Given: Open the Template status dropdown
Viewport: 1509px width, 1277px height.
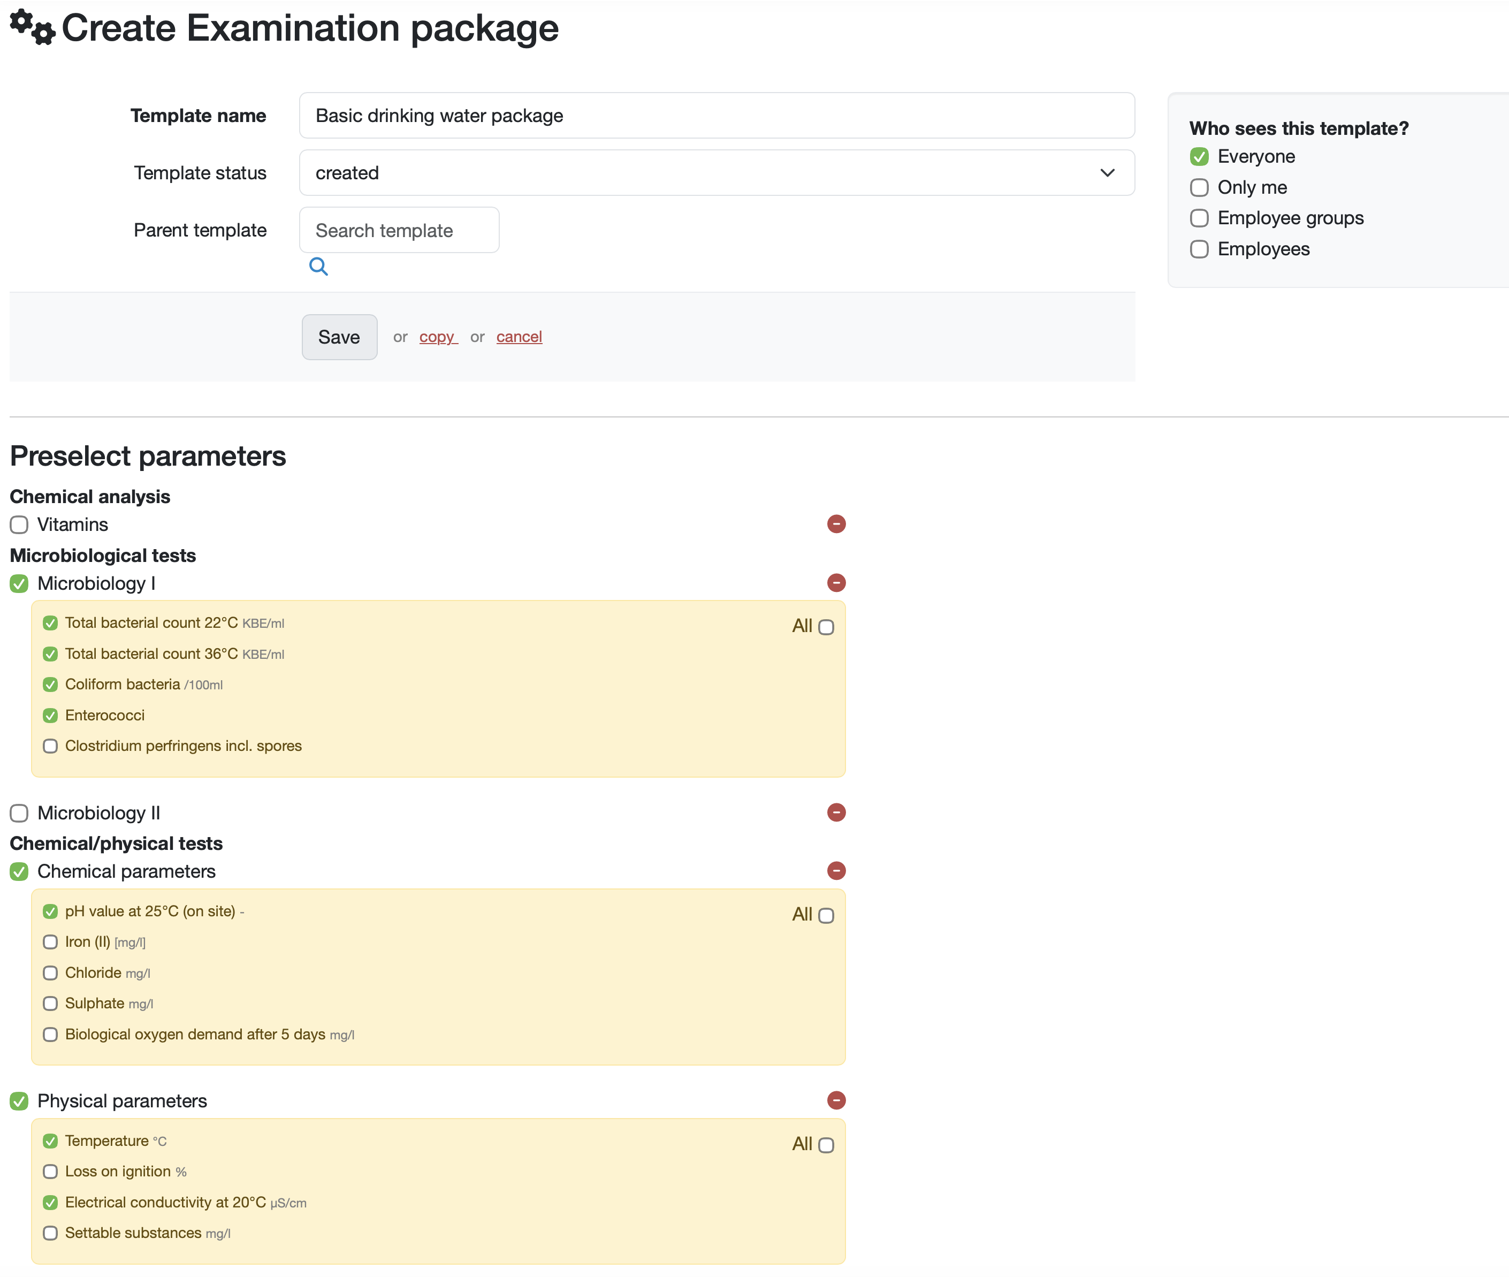Looking at the screenshot, I should point(717,173).
